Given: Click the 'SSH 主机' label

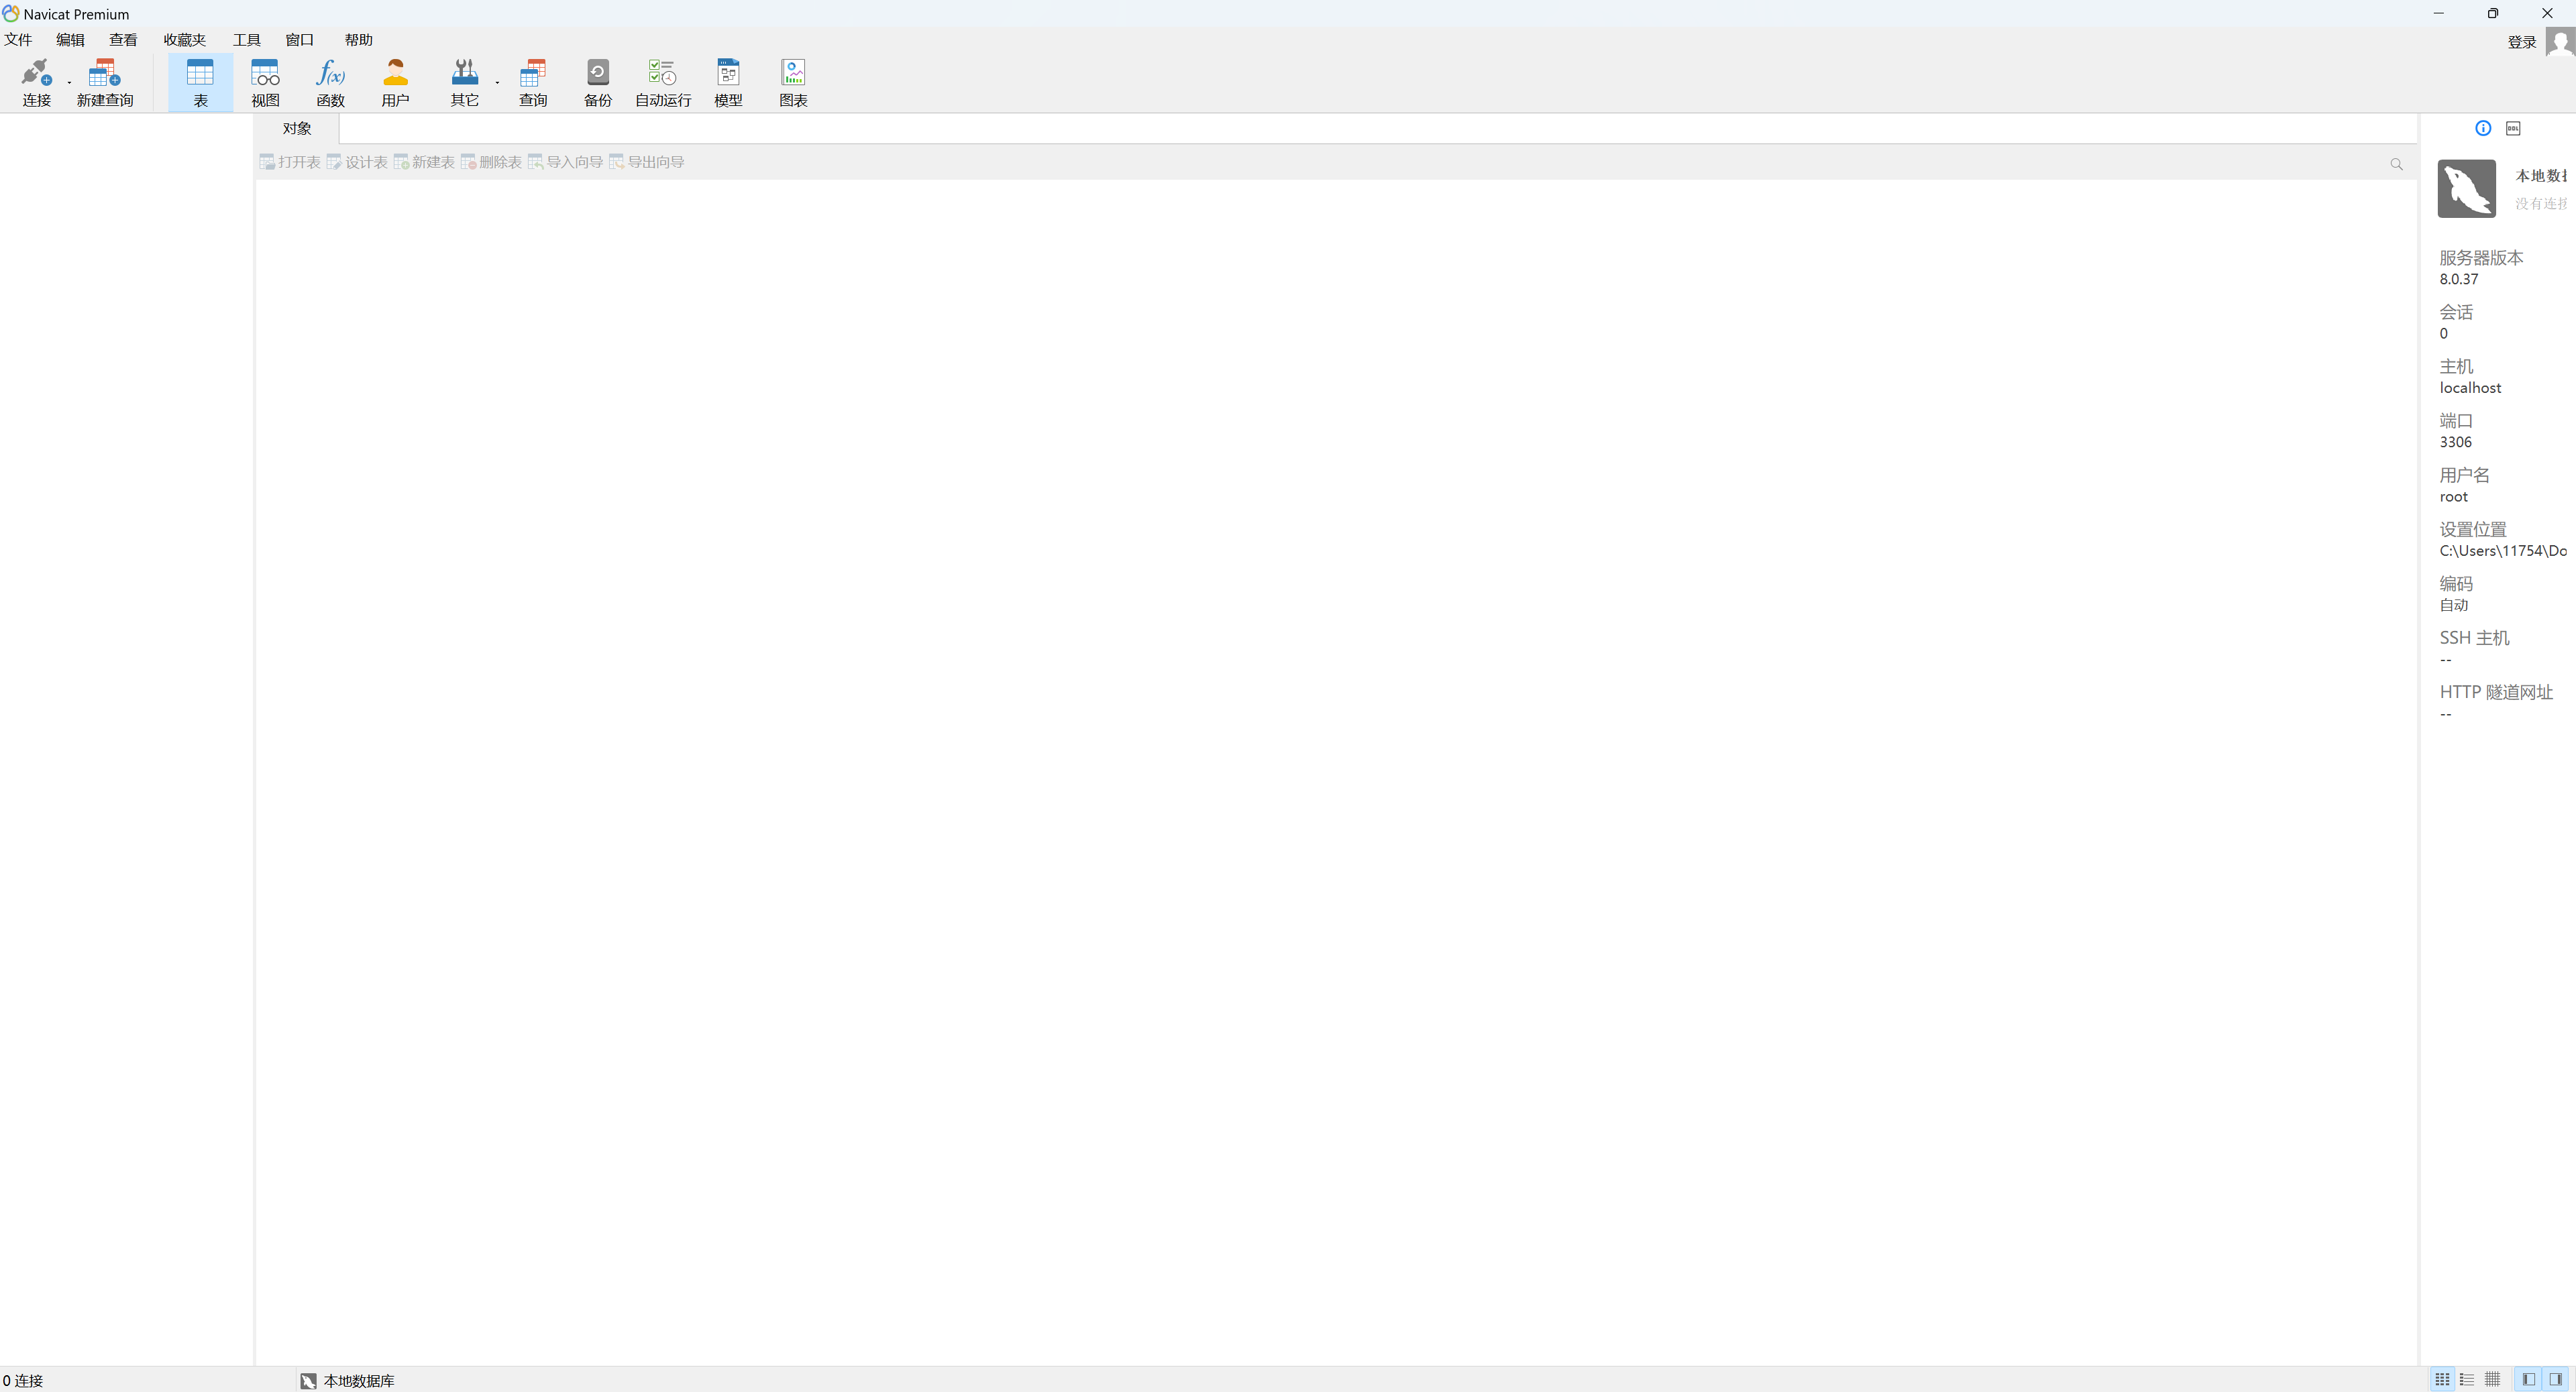Looking at the screenshot, I should (2474, 638).
